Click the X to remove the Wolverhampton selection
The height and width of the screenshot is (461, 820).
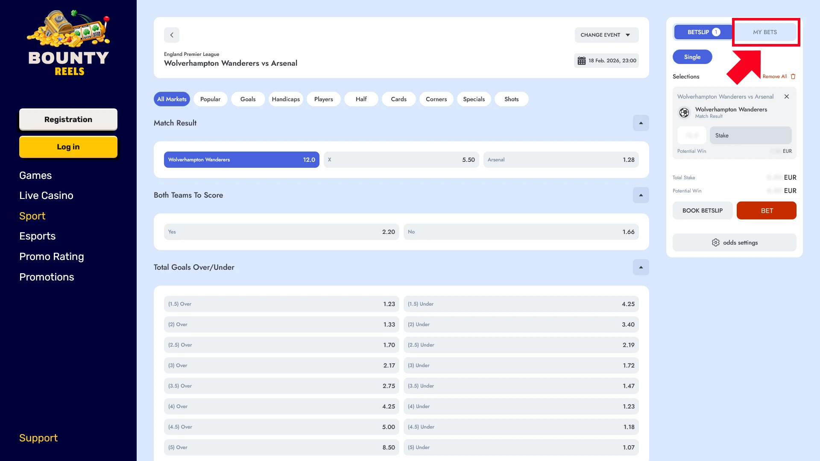pos(787,96)
